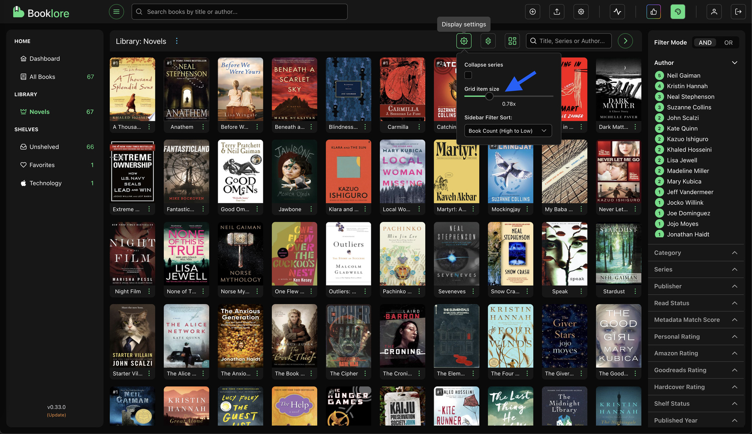752x434 pixels.
Task: Open the activity monitor pulse icon
Action: pyautogui.click(x=617, y=12)
